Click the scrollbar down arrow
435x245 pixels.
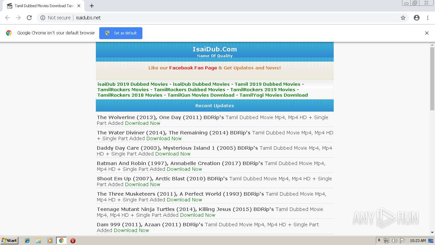432,232
